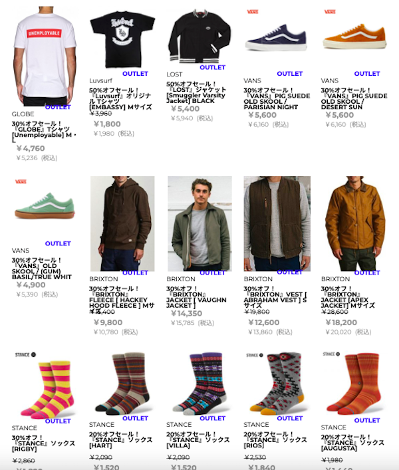Open the Brixton brown Hackey hoodie photo
The image size is (399, 470).
coord(122,223)
